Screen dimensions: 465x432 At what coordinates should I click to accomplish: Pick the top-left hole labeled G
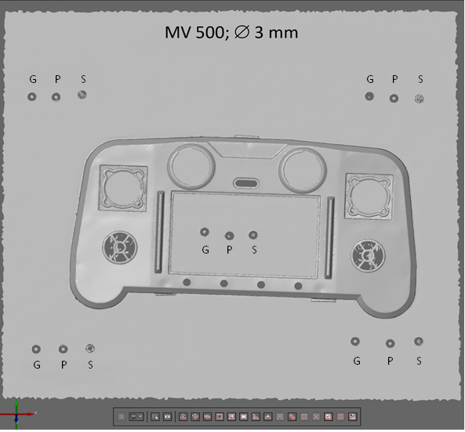point(32,97)
